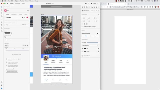The image size is (160, 90).
Task: Select the Artboard tool
Action: pos(2,28)
